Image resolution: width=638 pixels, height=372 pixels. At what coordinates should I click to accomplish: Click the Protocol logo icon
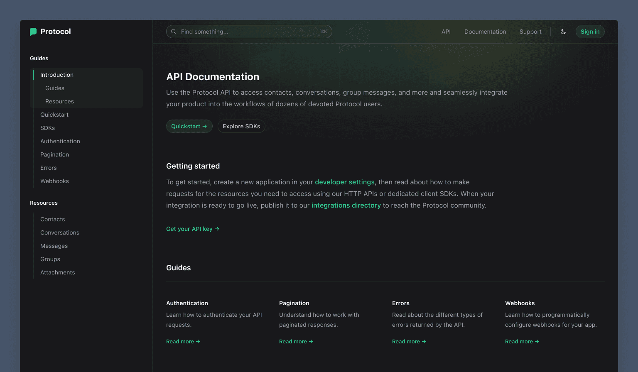tap(33, 32)
